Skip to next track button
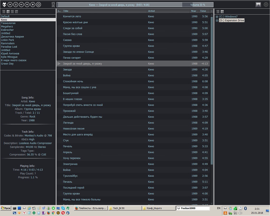270x216 pixels. 27,4
